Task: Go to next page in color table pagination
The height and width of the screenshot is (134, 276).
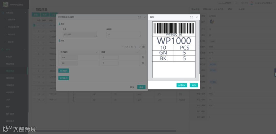Action: coord(140,47)
